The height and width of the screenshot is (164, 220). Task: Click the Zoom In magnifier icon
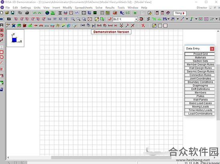point(73,19)
